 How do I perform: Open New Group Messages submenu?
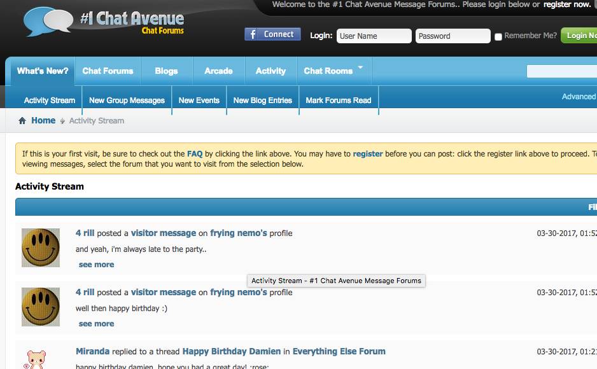click(127, 101)
